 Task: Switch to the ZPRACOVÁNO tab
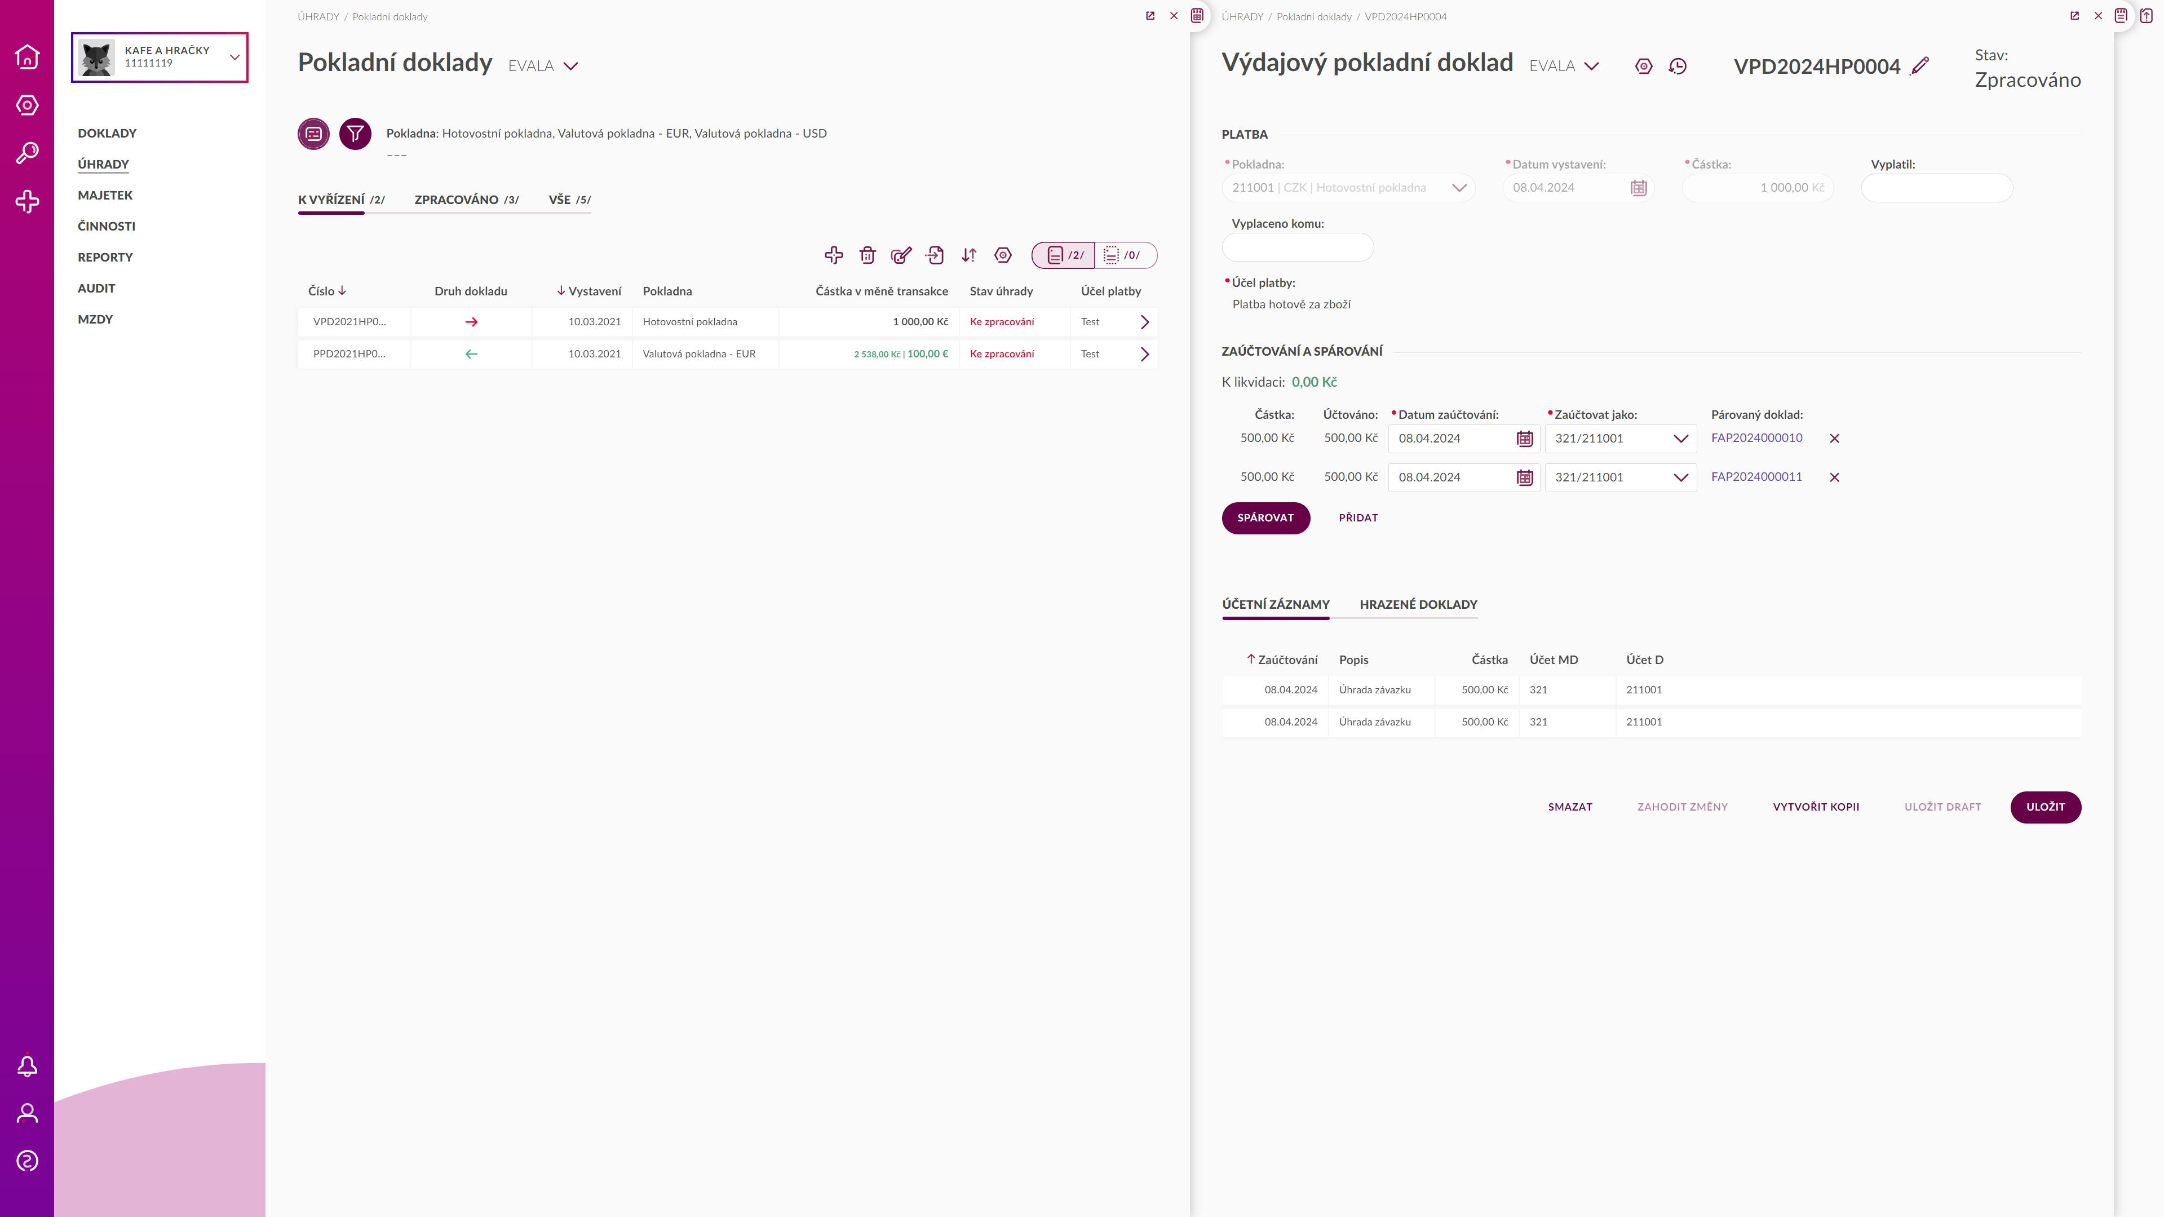466,200
